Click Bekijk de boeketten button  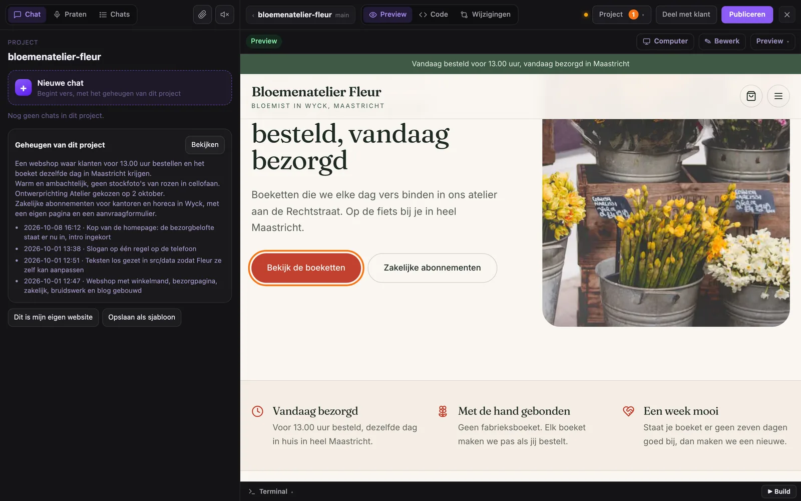pos(306,268)
